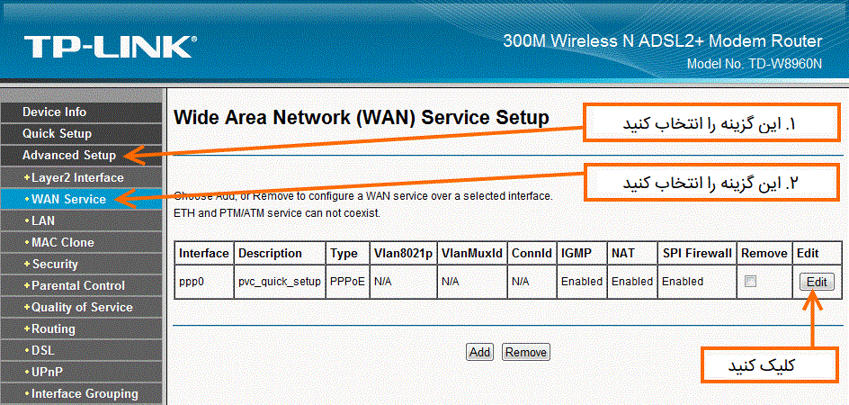The width and height of the screenshot is (849, 405).
Task: Click the SPI Firewall column header
Action: [x=697, y=253]
